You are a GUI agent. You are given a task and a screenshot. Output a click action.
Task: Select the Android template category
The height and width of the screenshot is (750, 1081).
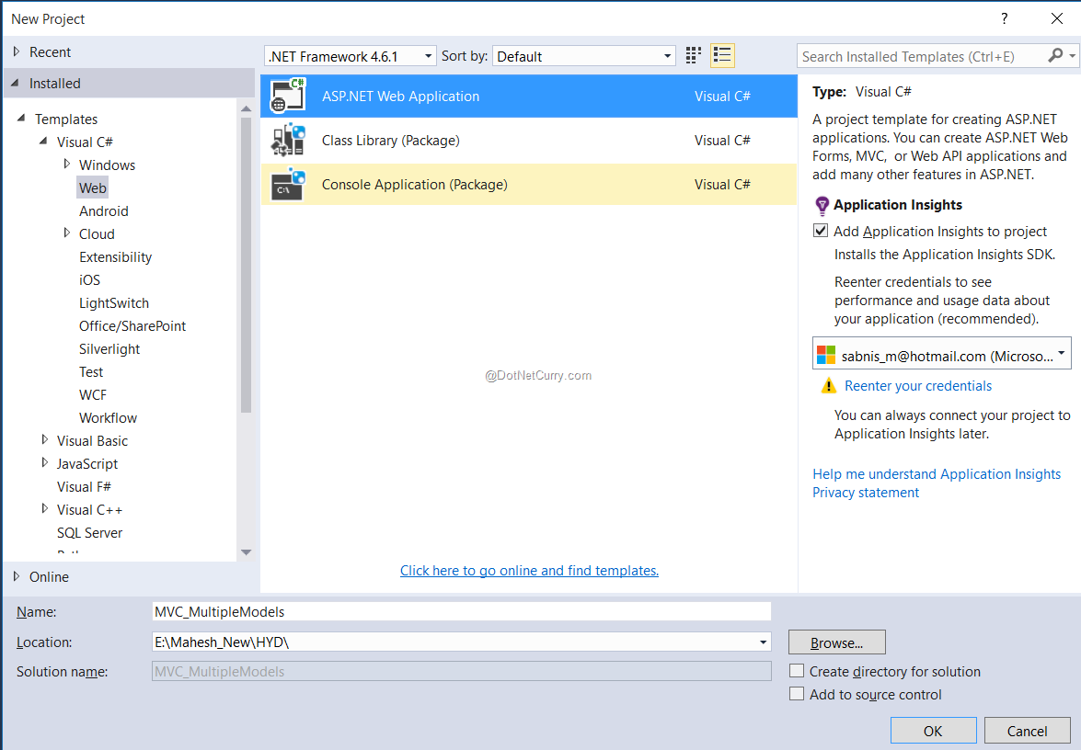pos(103,210)
